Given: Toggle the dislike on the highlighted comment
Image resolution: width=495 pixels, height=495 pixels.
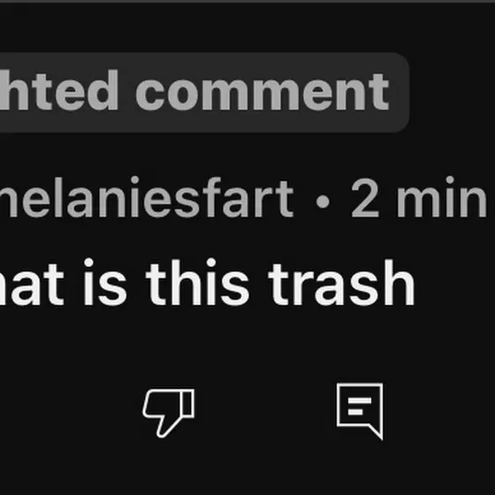Looking at the screenshot, I should [169, 413].
